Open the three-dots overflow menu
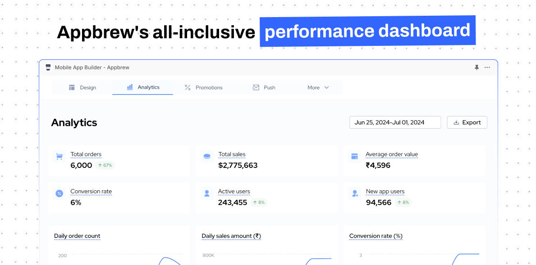 coord(487,67)
